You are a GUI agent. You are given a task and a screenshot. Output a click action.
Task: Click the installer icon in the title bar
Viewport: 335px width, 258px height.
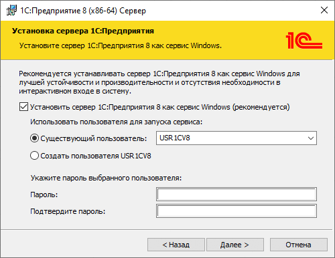click(11, 10)
